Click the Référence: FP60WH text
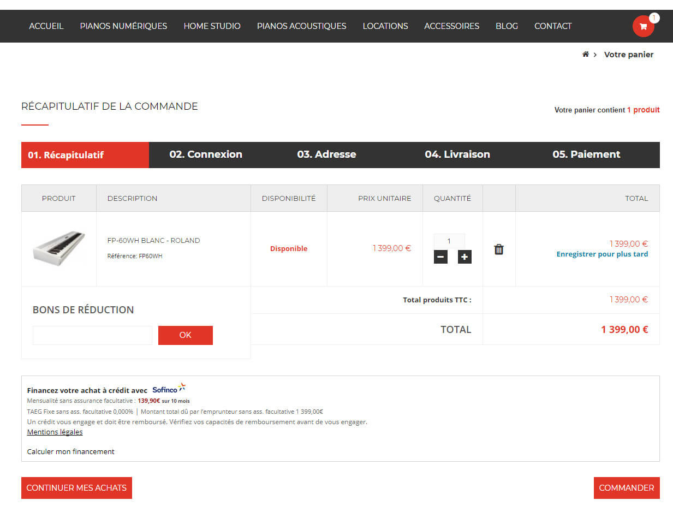Screen dimensions: 673x512 (135, 256)
